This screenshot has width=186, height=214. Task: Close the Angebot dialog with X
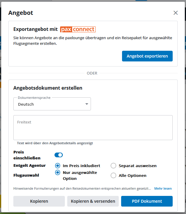[x=176, y=13]
